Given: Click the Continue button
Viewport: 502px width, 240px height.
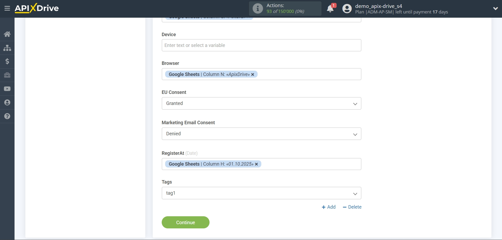Looking at the screenshot, I should pyautogui.click(x=185, y=222).
